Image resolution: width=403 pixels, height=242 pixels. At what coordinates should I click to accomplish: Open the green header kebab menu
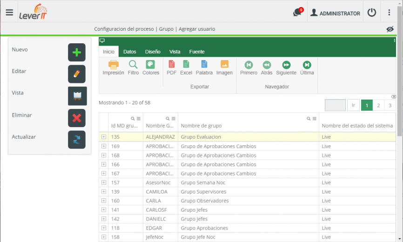tap(394, 40)
